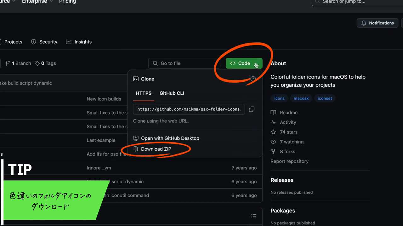Click the bell icon for Notifications
Viewport: 403px width, 226px height.
[x=364, y=23]
